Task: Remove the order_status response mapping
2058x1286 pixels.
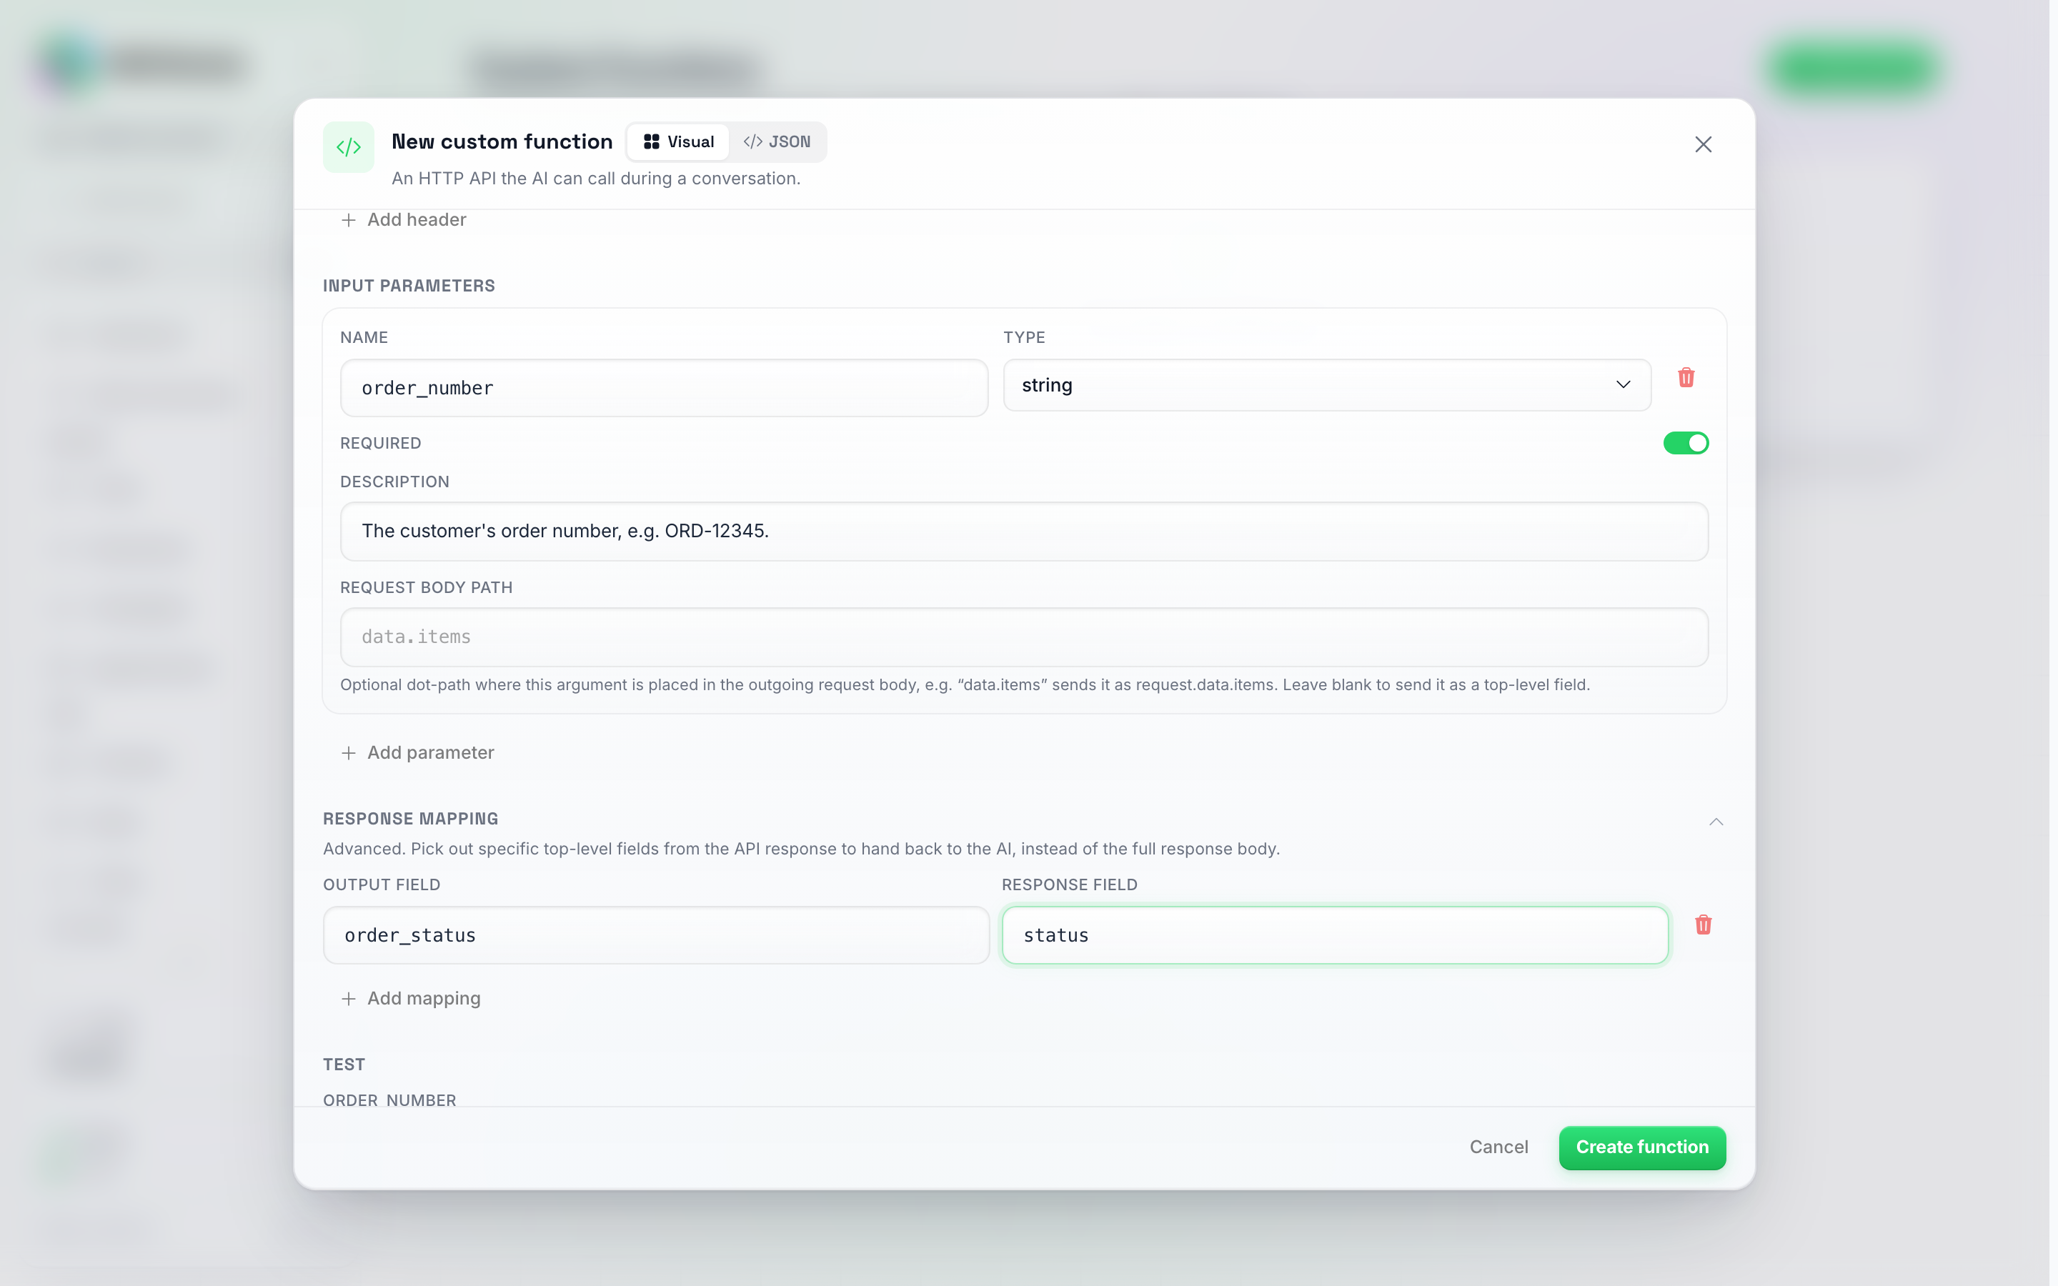Action: coord(1703,925)
